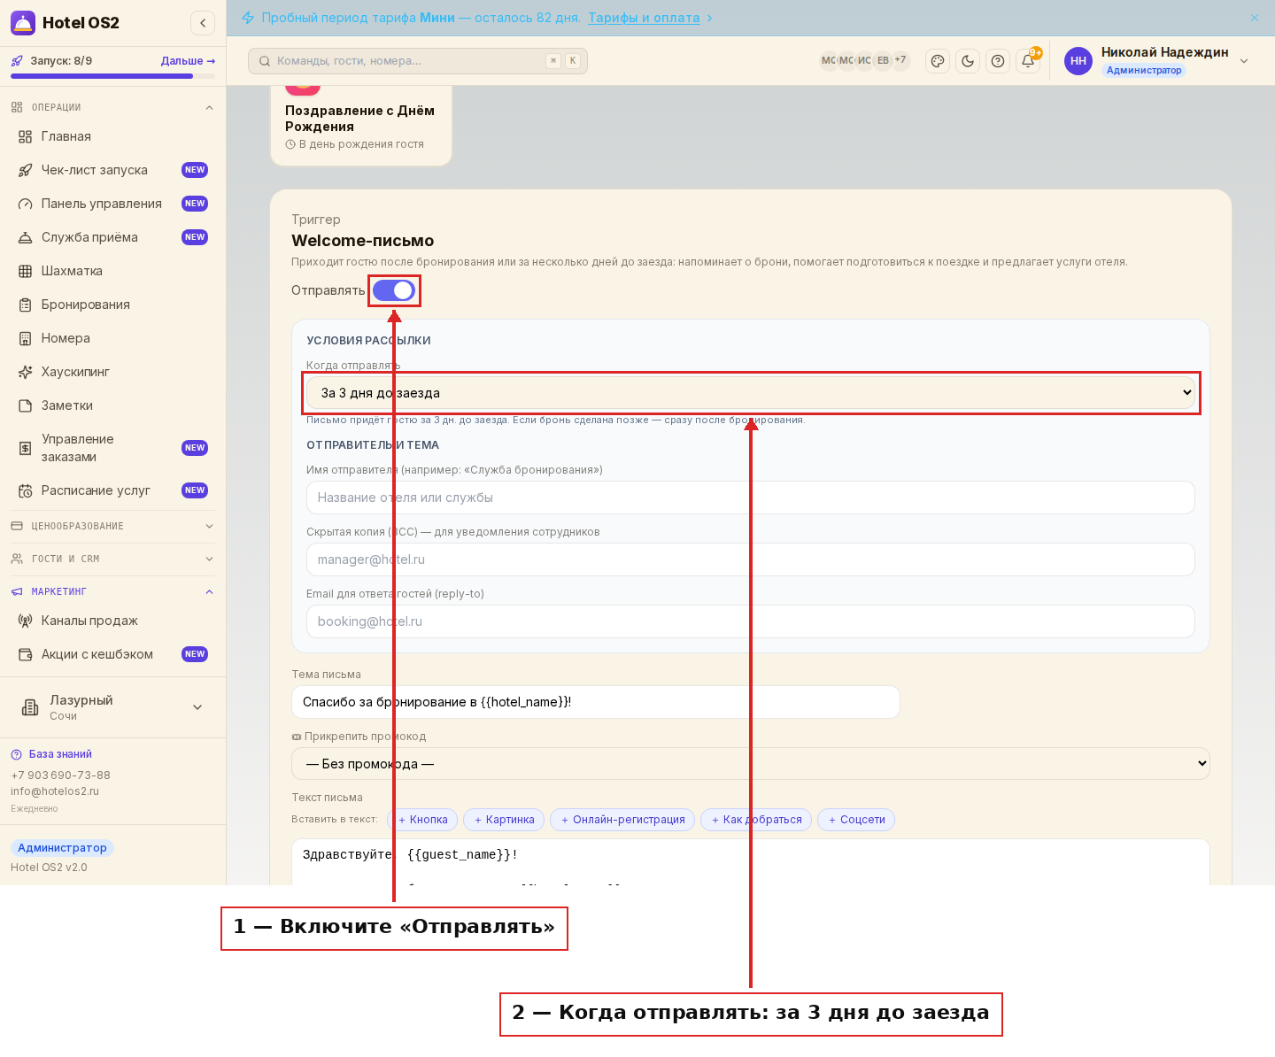This screenshot has width=1275, height=1057.
Task: Insert a Картинка into the text
Action: 505,820
